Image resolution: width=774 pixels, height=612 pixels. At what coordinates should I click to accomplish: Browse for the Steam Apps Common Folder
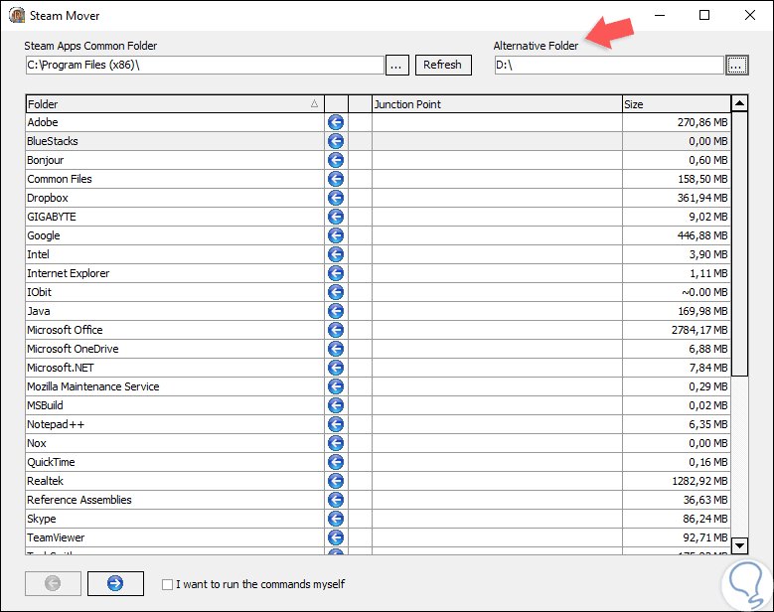click(x=396, y=66)
